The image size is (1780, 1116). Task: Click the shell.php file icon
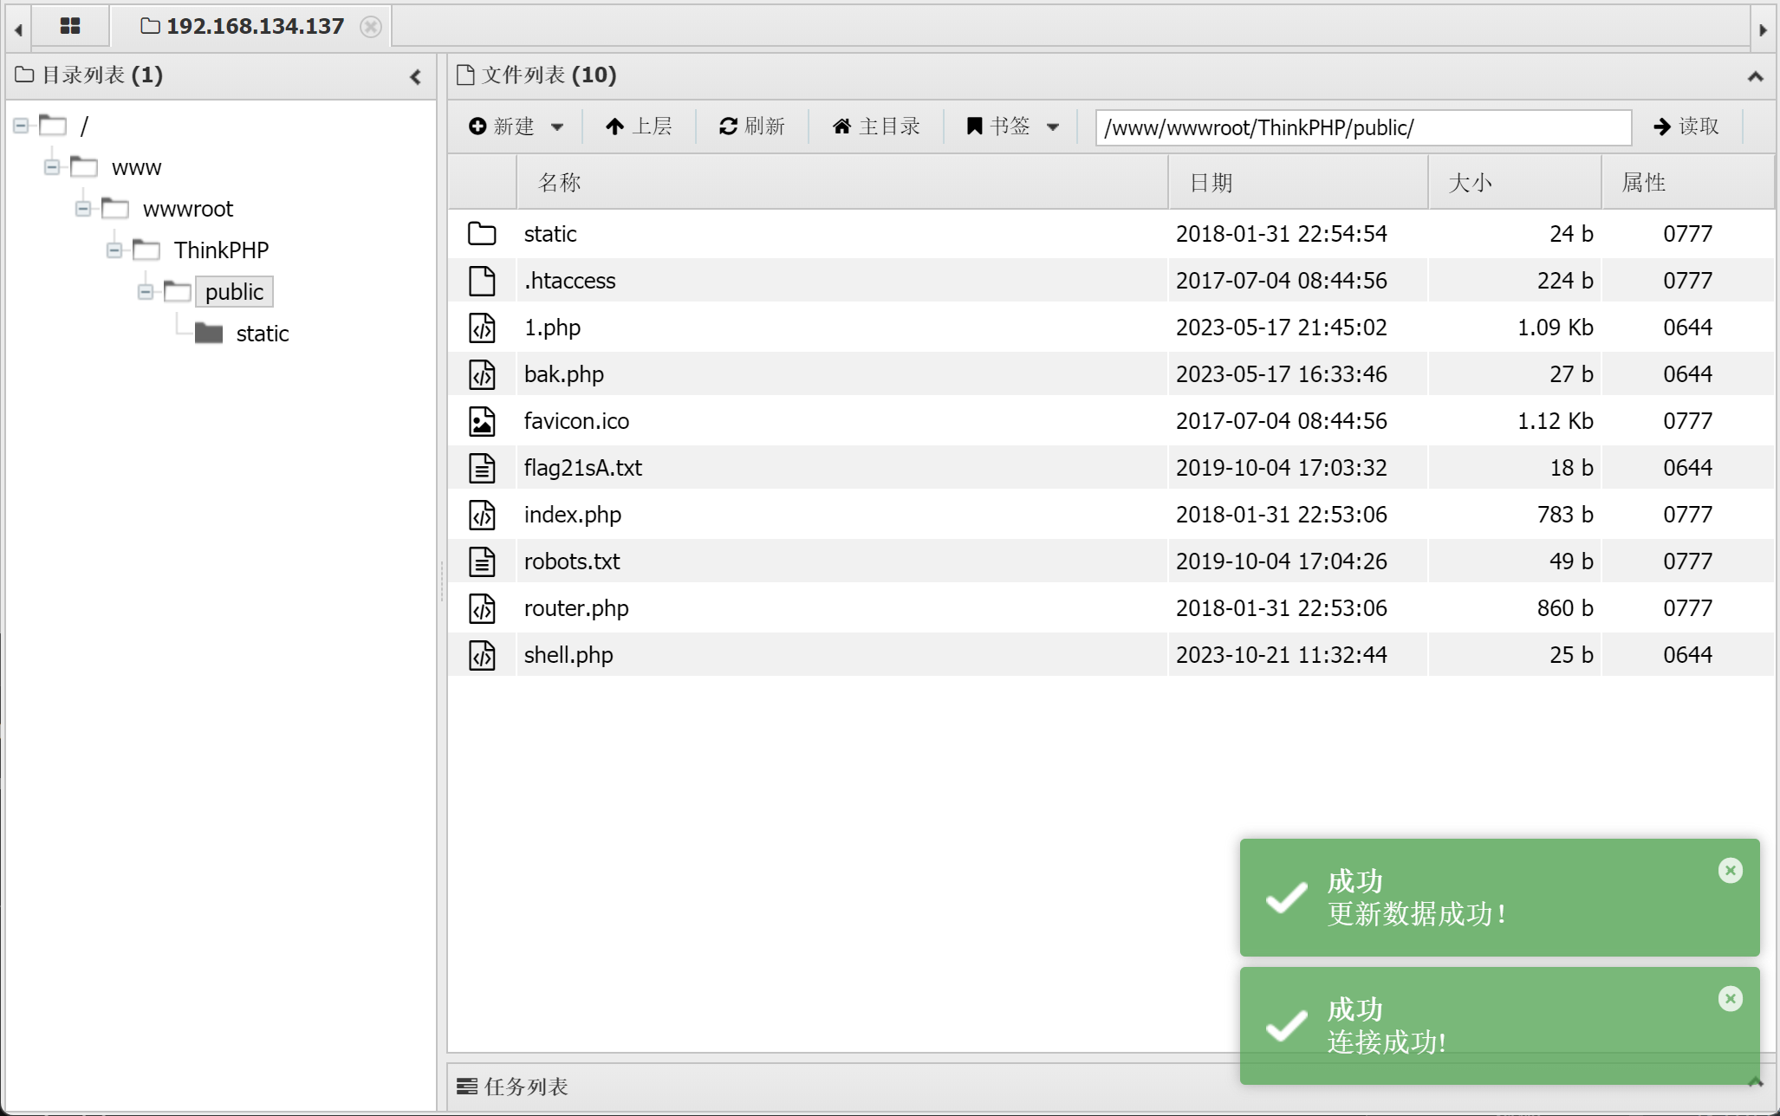[x=482, y=655]
